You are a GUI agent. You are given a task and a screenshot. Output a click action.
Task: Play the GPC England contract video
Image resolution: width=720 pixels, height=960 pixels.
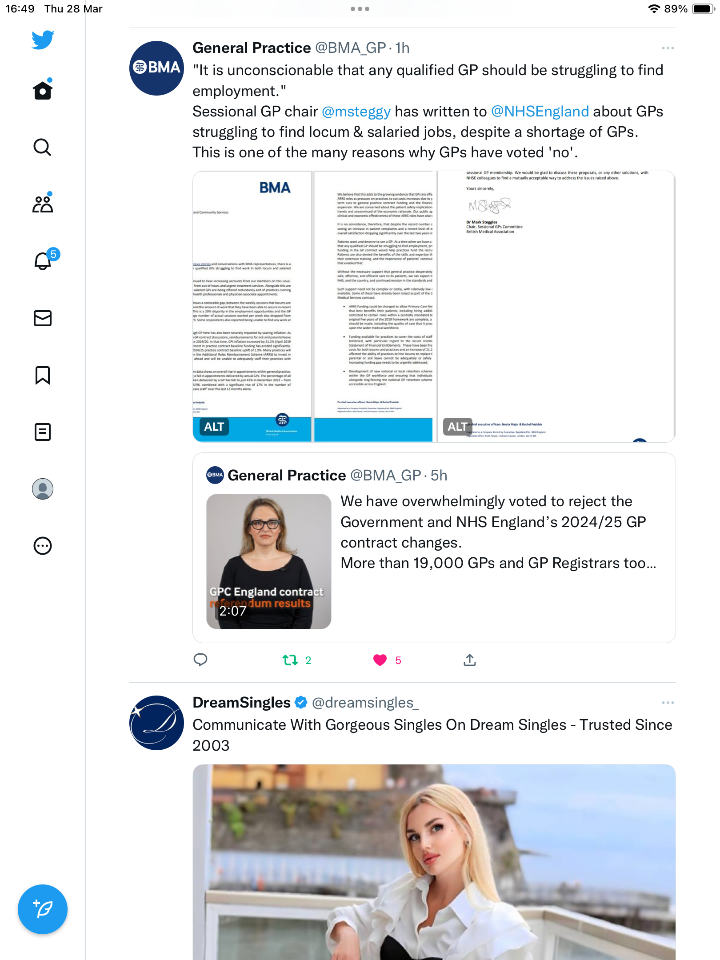point(269,561)
